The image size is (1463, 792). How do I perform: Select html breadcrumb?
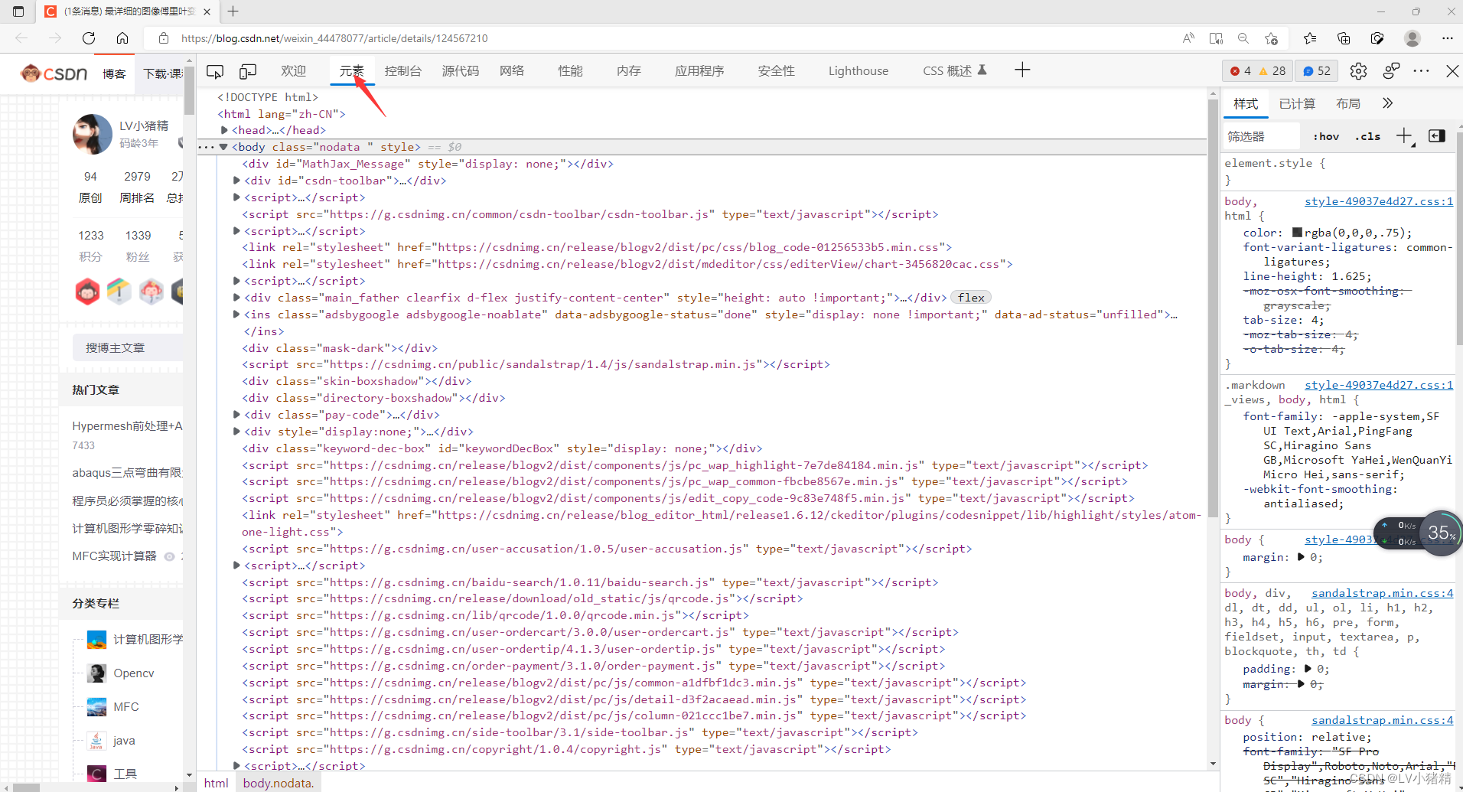[216, 783]
